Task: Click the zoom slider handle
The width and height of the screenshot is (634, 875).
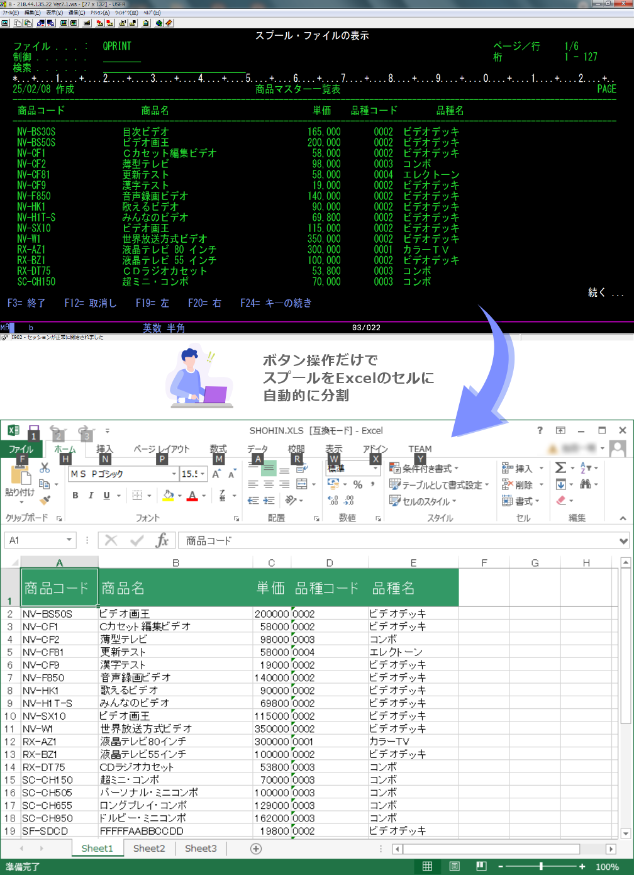Action: click(541, 866)
